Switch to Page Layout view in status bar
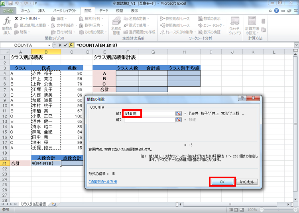The width and height of the screenshot is (299, 213). (x=236, y=210)
